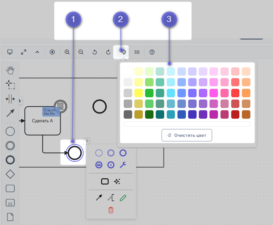This screenshot has width=273, height=225.
Task: Click the green pencil edit icon
Action: coord(123,197)
